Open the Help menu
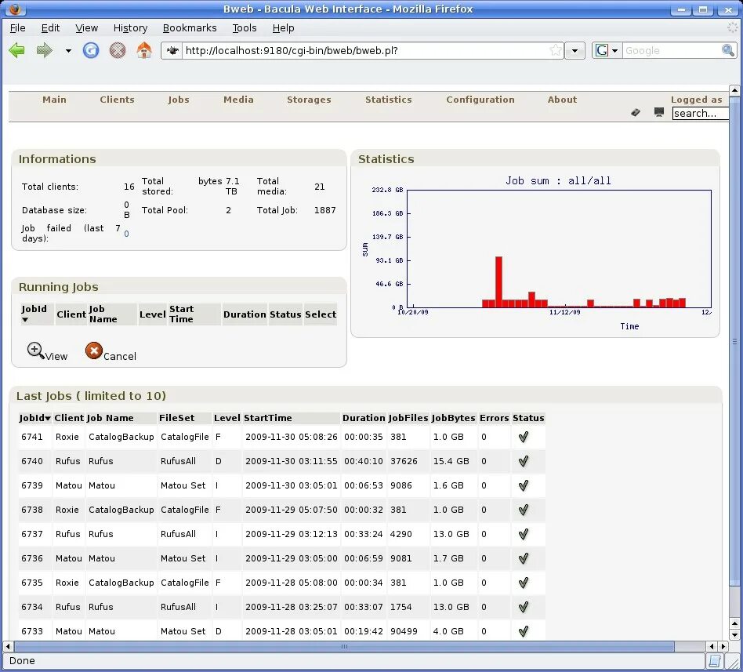743x672 pixels. [284, 28]
